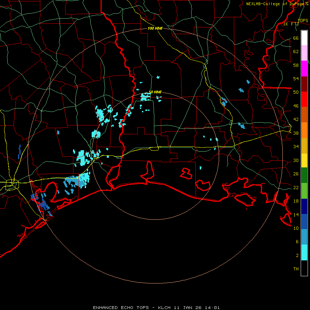310x310 pixels.
Task: Click the dark orange legend swatch
Action: pyautogui.click(x=304, y=114)
